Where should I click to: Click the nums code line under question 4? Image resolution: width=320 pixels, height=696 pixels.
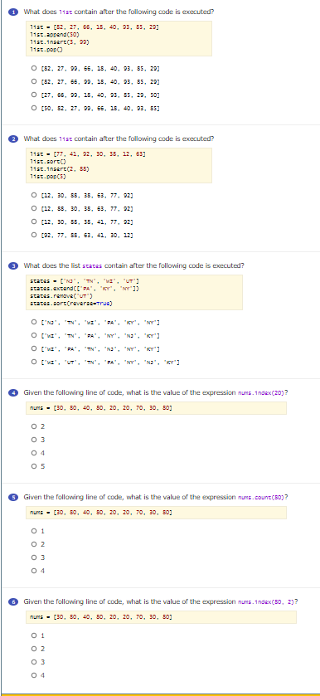(156, 408)
